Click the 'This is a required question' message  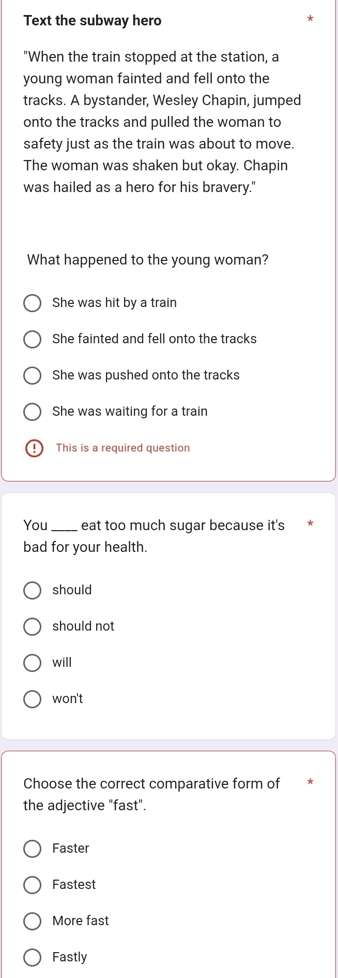pyautogui.click(x=123, y=448)
